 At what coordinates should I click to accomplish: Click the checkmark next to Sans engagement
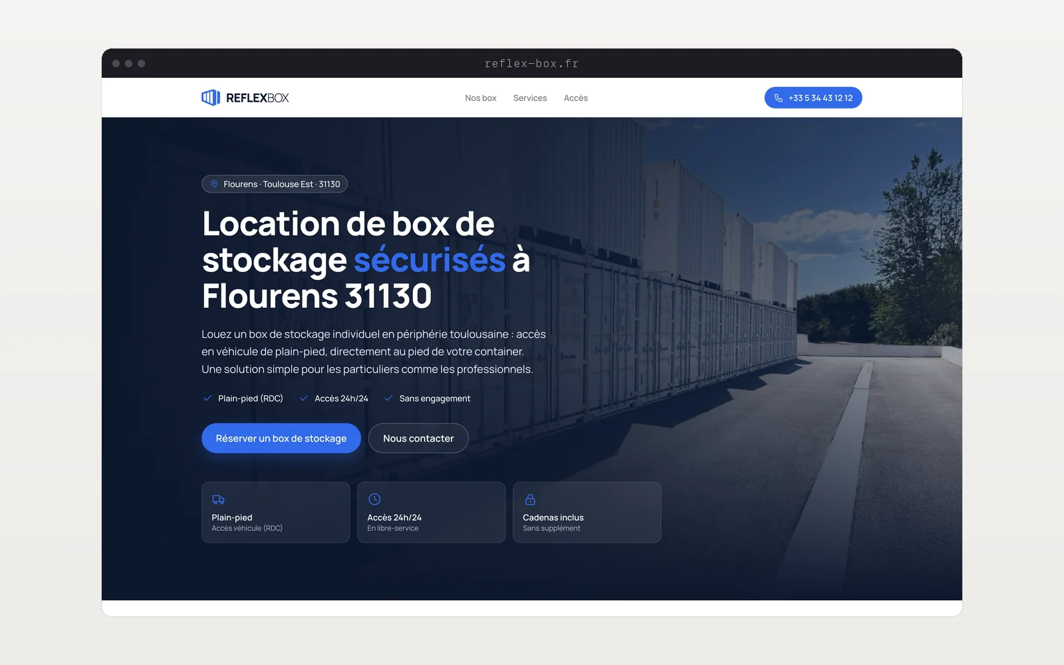tap(388, 398)
